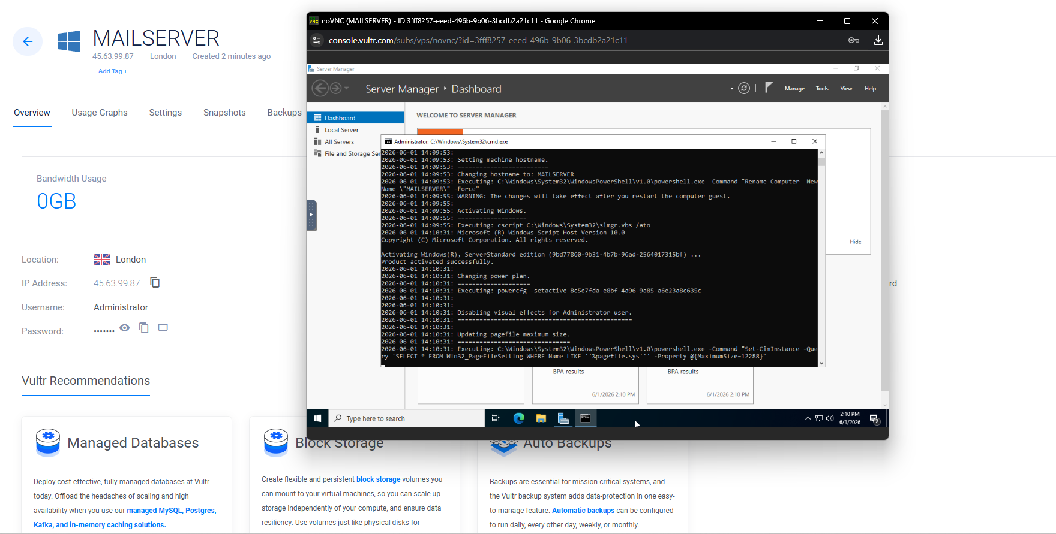Click Hide in the welcome tile
Image resolution: width=1056 pixels, height=534 pixels.
point(856,242)
